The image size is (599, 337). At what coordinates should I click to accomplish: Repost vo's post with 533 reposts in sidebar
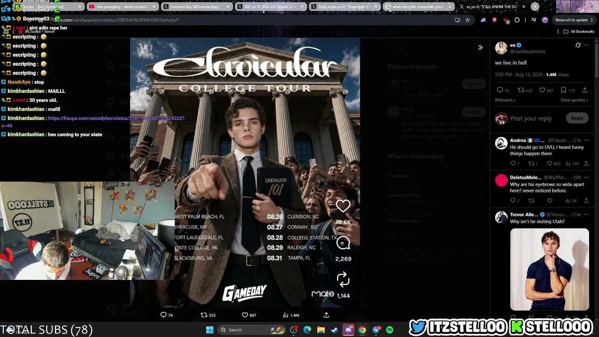pos(520,90)
